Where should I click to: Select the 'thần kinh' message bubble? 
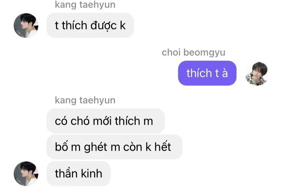[79, 173]
